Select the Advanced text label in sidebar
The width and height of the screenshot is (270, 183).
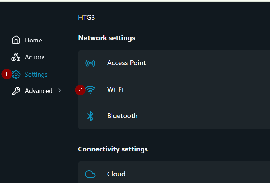(x=39, y=91)
